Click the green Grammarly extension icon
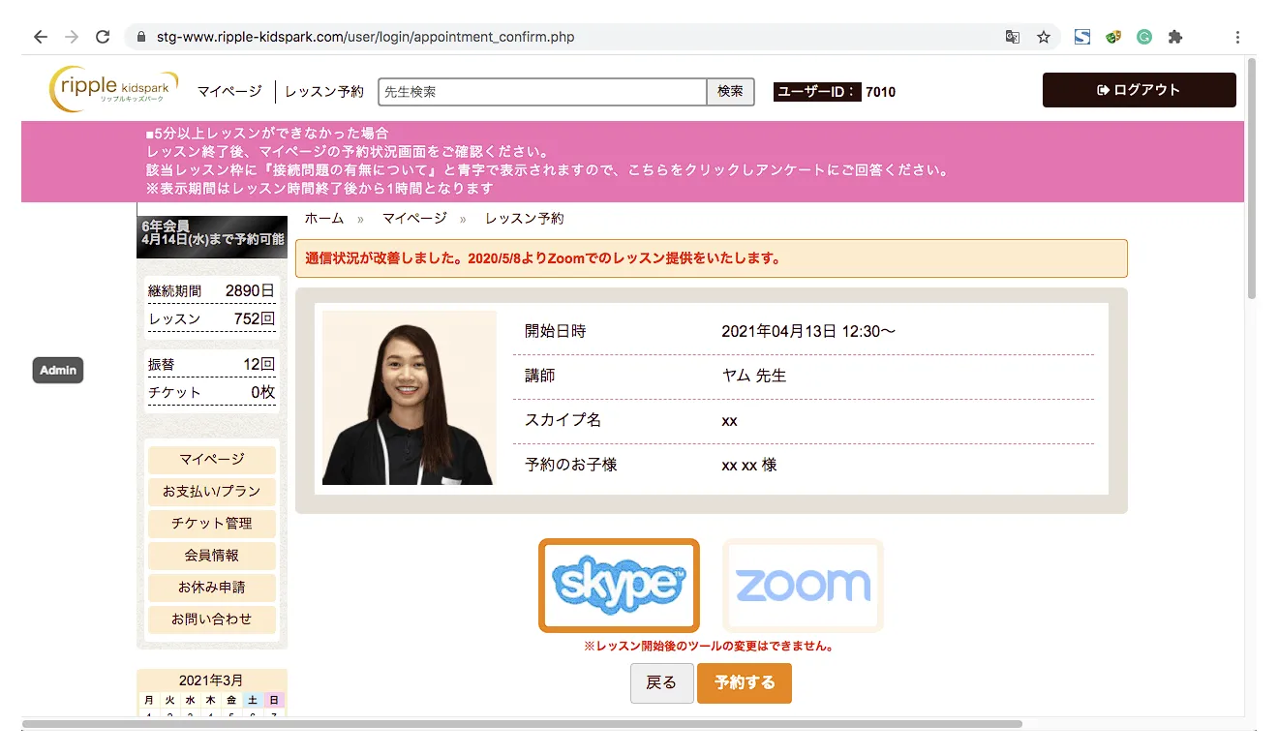The image size is (1278, 755). pyautogui.click(x=1144, y=37)
